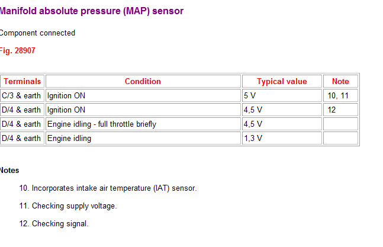383x247 pixels.
Task: Click the Typical value column header
Action: coord(282,81)
